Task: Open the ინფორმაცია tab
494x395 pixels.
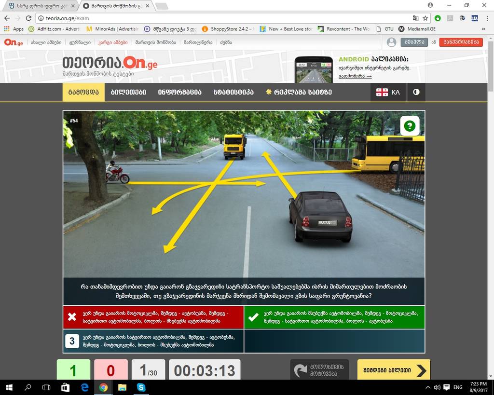Action: tap(179, 92)
